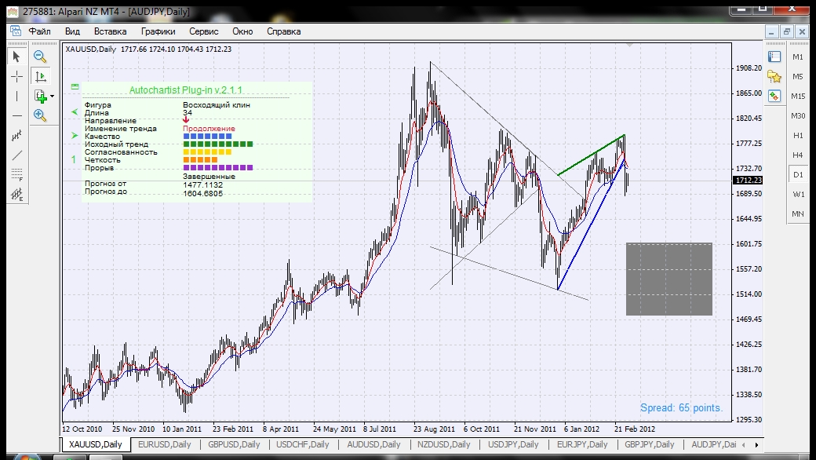
Task: Click the Прогноз от value 1477.1132
Action: (203, 184)
